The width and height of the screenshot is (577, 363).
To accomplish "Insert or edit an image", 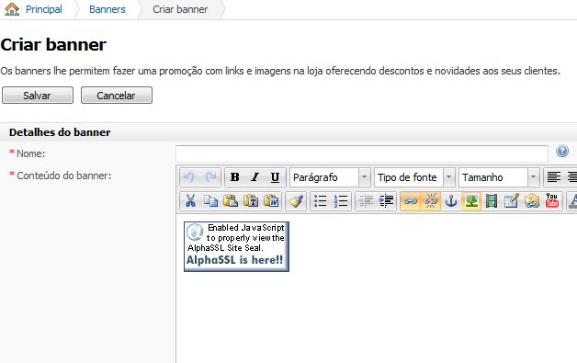I will click(471, 201).
